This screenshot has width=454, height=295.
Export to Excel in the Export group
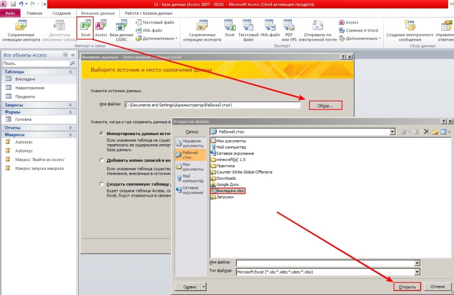pyautogui.click(x=230, y=28)
